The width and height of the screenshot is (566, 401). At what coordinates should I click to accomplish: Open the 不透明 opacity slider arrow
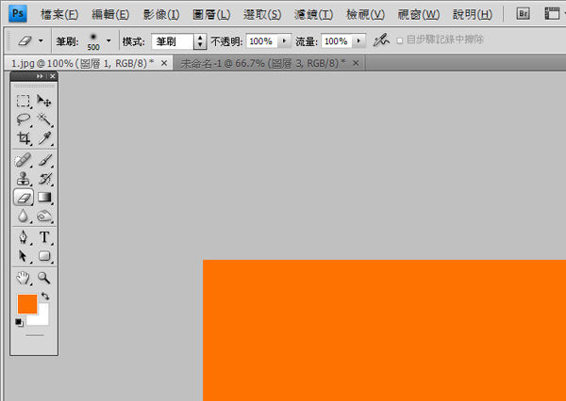tap(285, 41)
